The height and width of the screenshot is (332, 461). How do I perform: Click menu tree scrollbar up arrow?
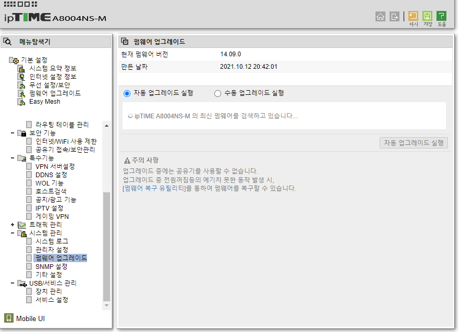(x=107, y=126)
